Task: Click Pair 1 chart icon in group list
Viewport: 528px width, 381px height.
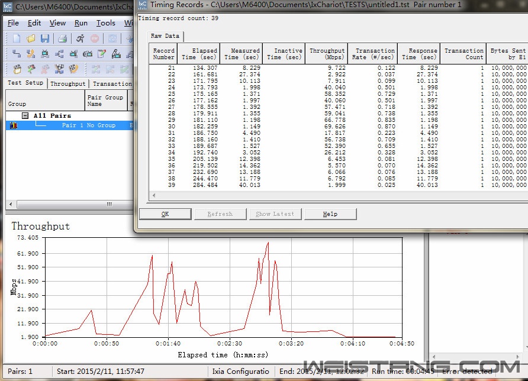Action: pyautogui.click(x=14, y=125)
